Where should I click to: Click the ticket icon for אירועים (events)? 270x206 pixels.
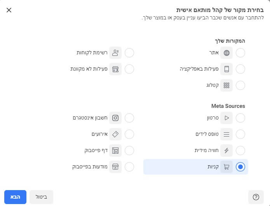click(115, 134)
